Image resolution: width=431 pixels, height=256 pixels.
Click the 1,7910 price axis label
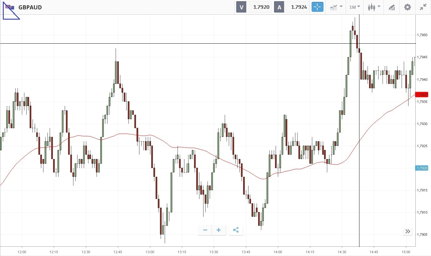(422, 212)
